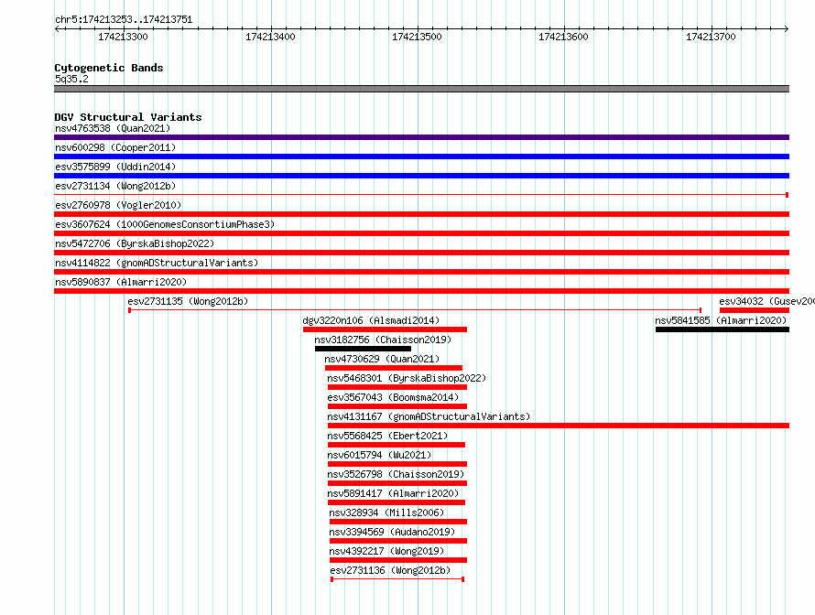This screenshot has height=615, width=815.
Task: Select the purple nsv4763538 variant bar
Action: tap(421, 137)
